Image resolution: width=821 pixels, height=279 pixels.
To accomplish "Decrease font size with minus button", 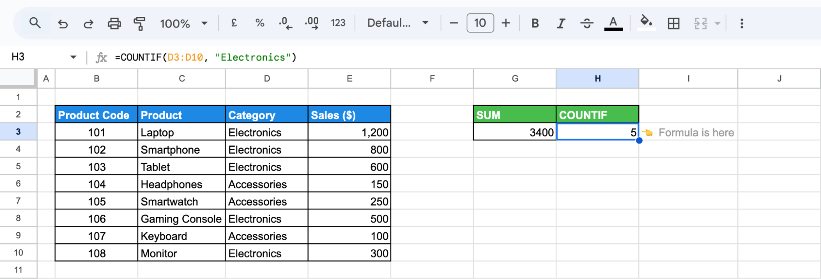I will click(453, 23).
